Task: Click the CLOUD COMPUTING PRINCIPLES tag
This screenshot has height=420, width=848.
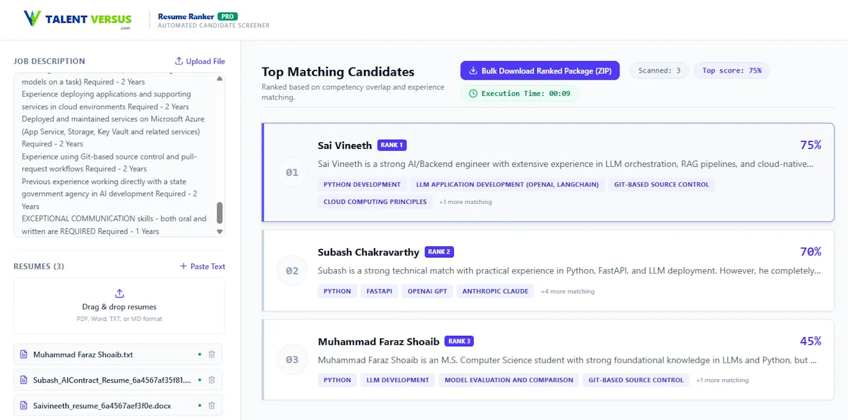Action: [375, 202]
